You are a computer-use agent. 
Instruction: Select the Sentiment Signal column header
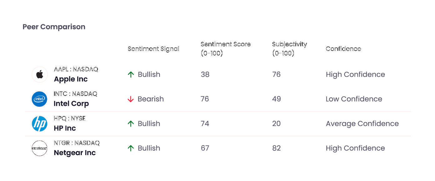coord(153,49)
